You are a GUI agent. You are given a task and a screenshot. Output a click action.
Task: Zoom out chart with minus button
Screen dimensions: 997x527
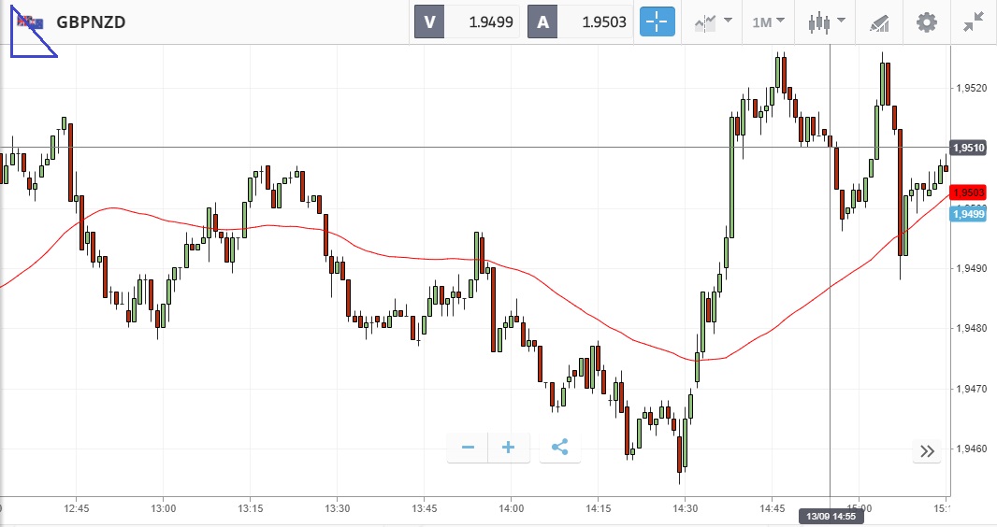point(468,448)
